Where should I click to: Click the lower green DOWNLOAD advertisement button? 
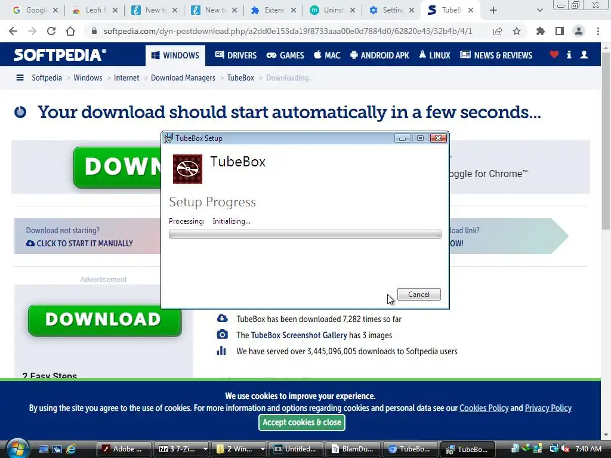104,320
